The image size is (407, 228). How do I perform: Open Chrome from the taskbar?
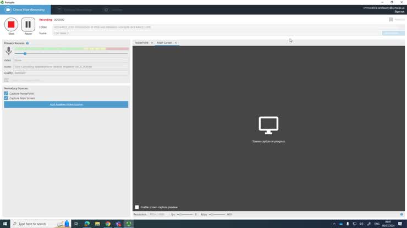[x=108, y=224]
